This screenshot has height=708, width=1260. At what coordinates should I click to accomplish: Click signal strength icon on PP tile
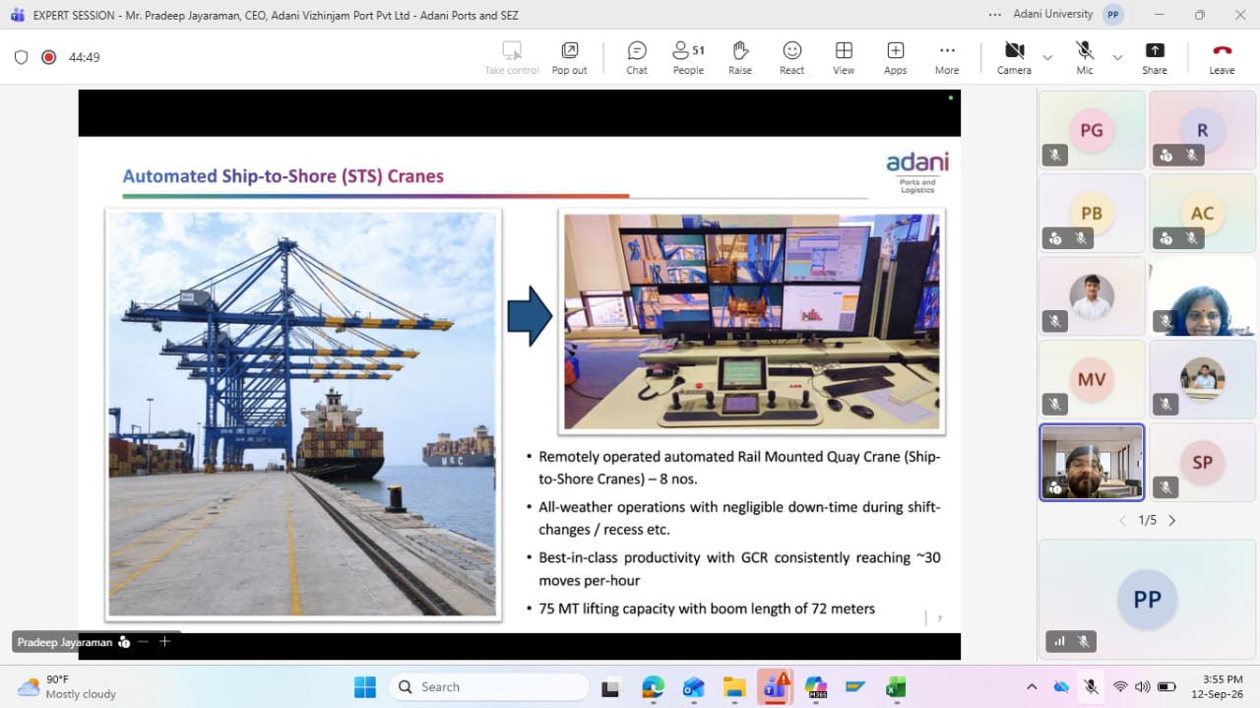tap(1059, 641)
